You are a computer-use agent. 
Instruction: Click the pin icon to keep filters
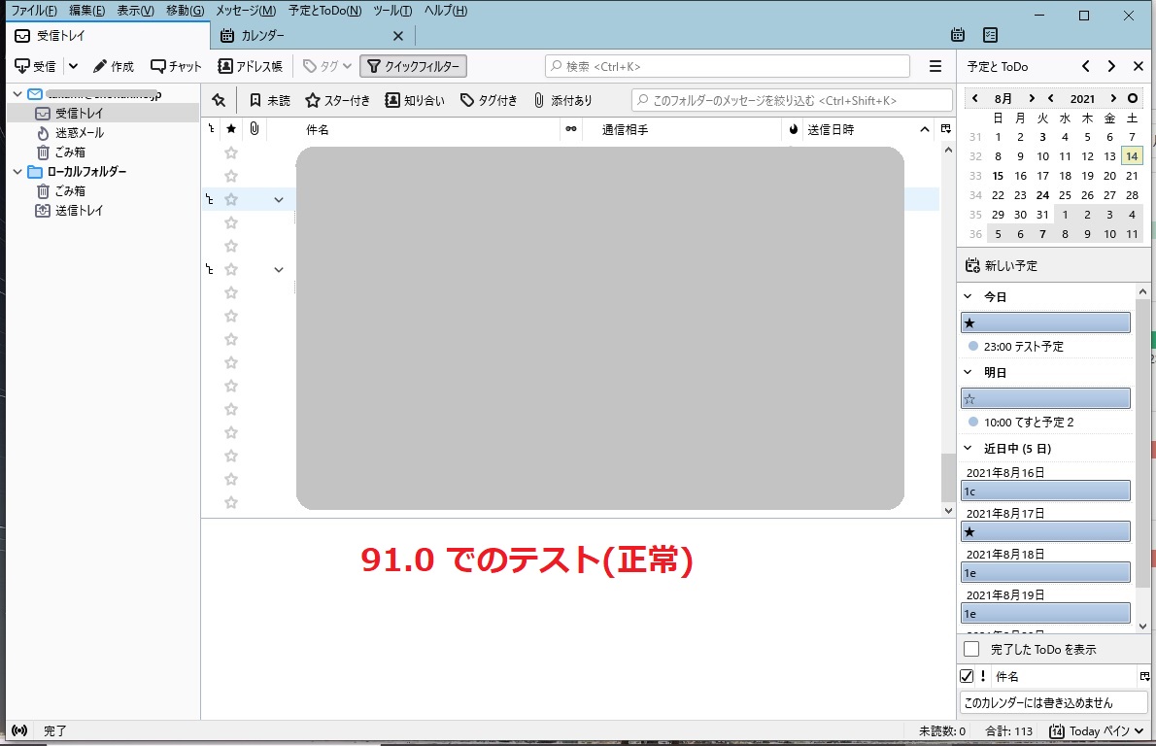219,100
